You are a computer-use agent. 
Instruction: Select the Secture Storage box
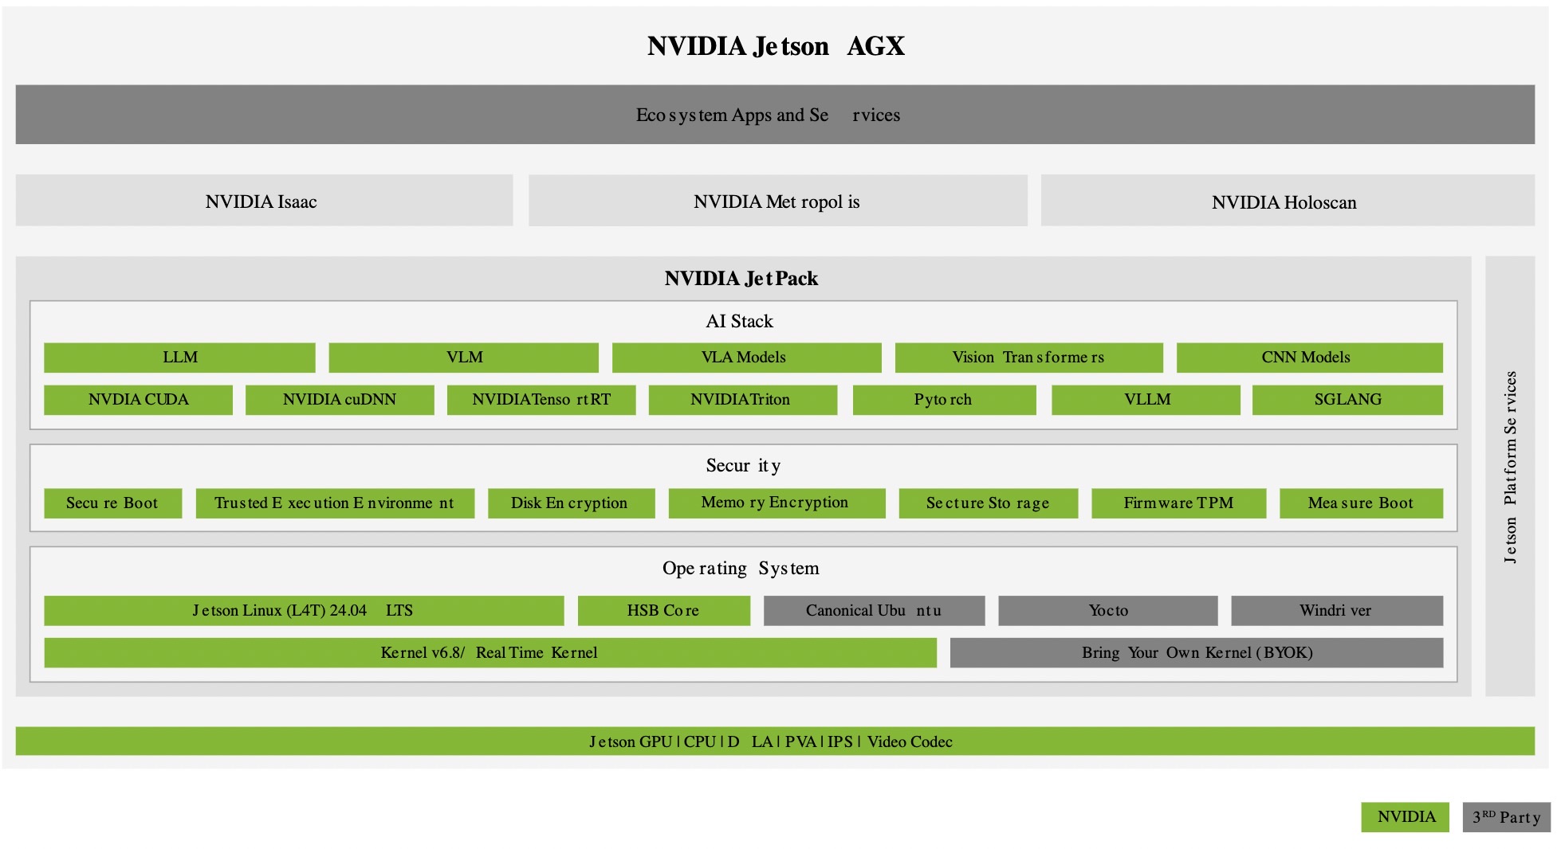[x=988, y=503]
